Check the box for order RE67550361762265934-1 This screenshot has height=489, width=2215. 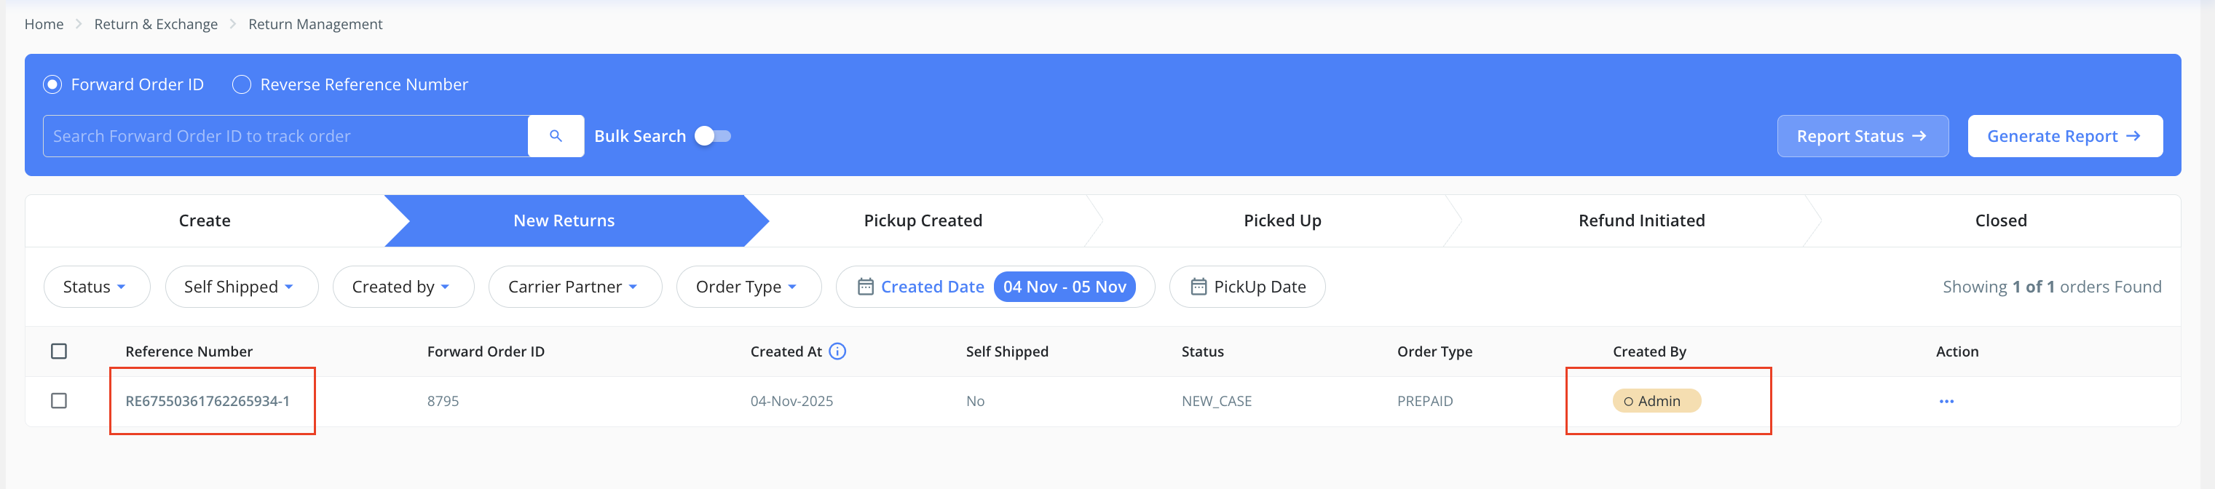(58, 400)
